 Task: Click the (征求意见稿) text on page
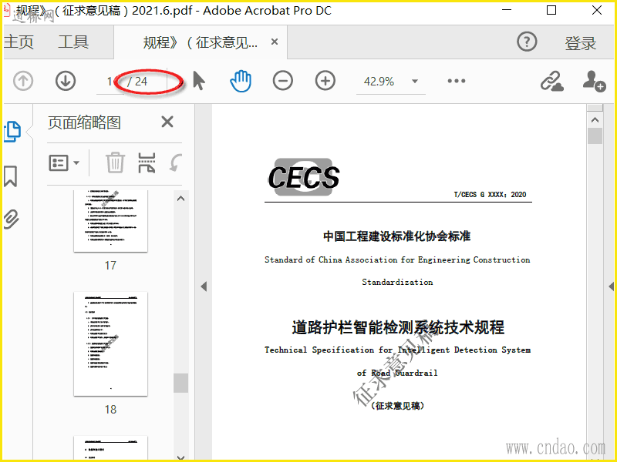pos(397,406)
